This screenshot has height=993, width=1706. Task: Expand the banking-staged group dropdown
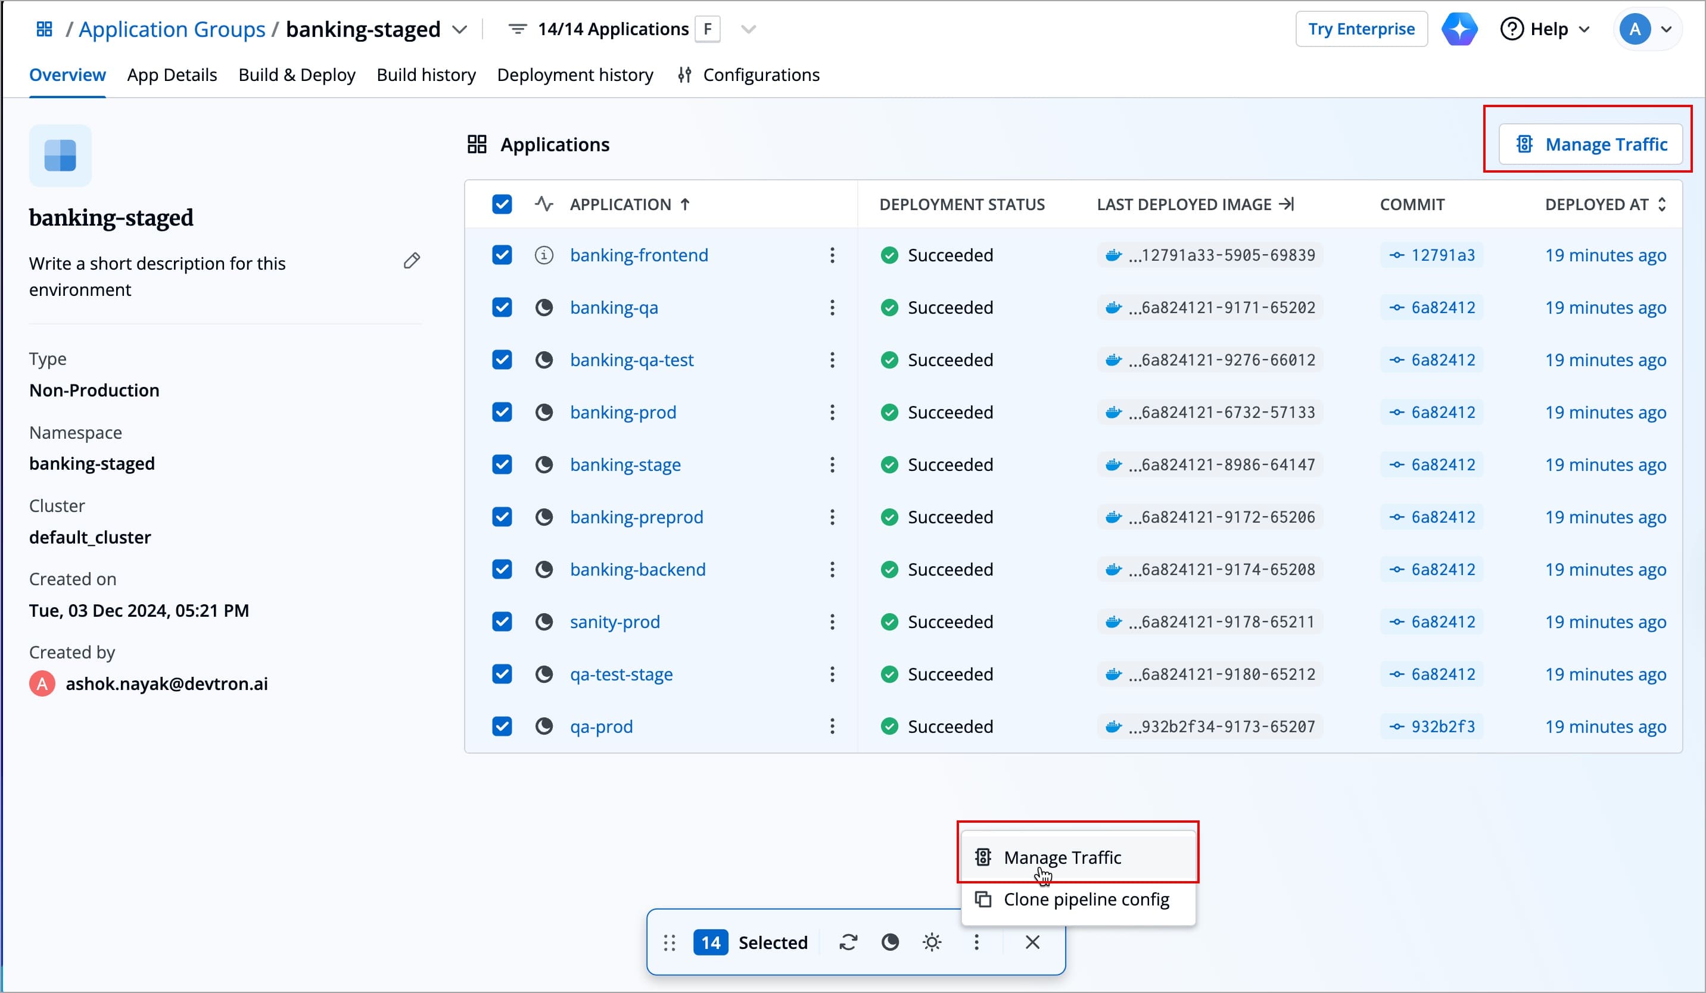point(460,30)
